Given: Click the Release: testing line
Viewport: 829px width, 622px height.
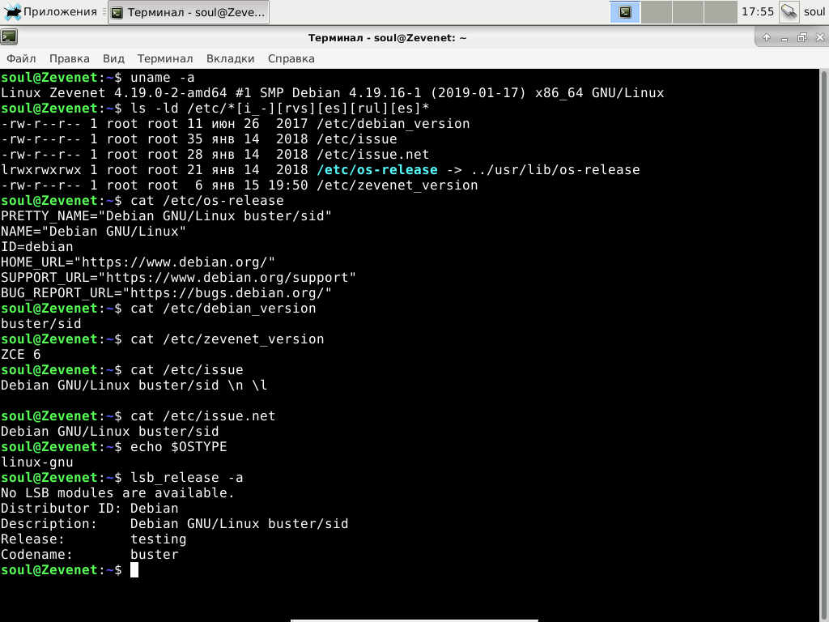Looking at the screenshot, I should point(94,539).
